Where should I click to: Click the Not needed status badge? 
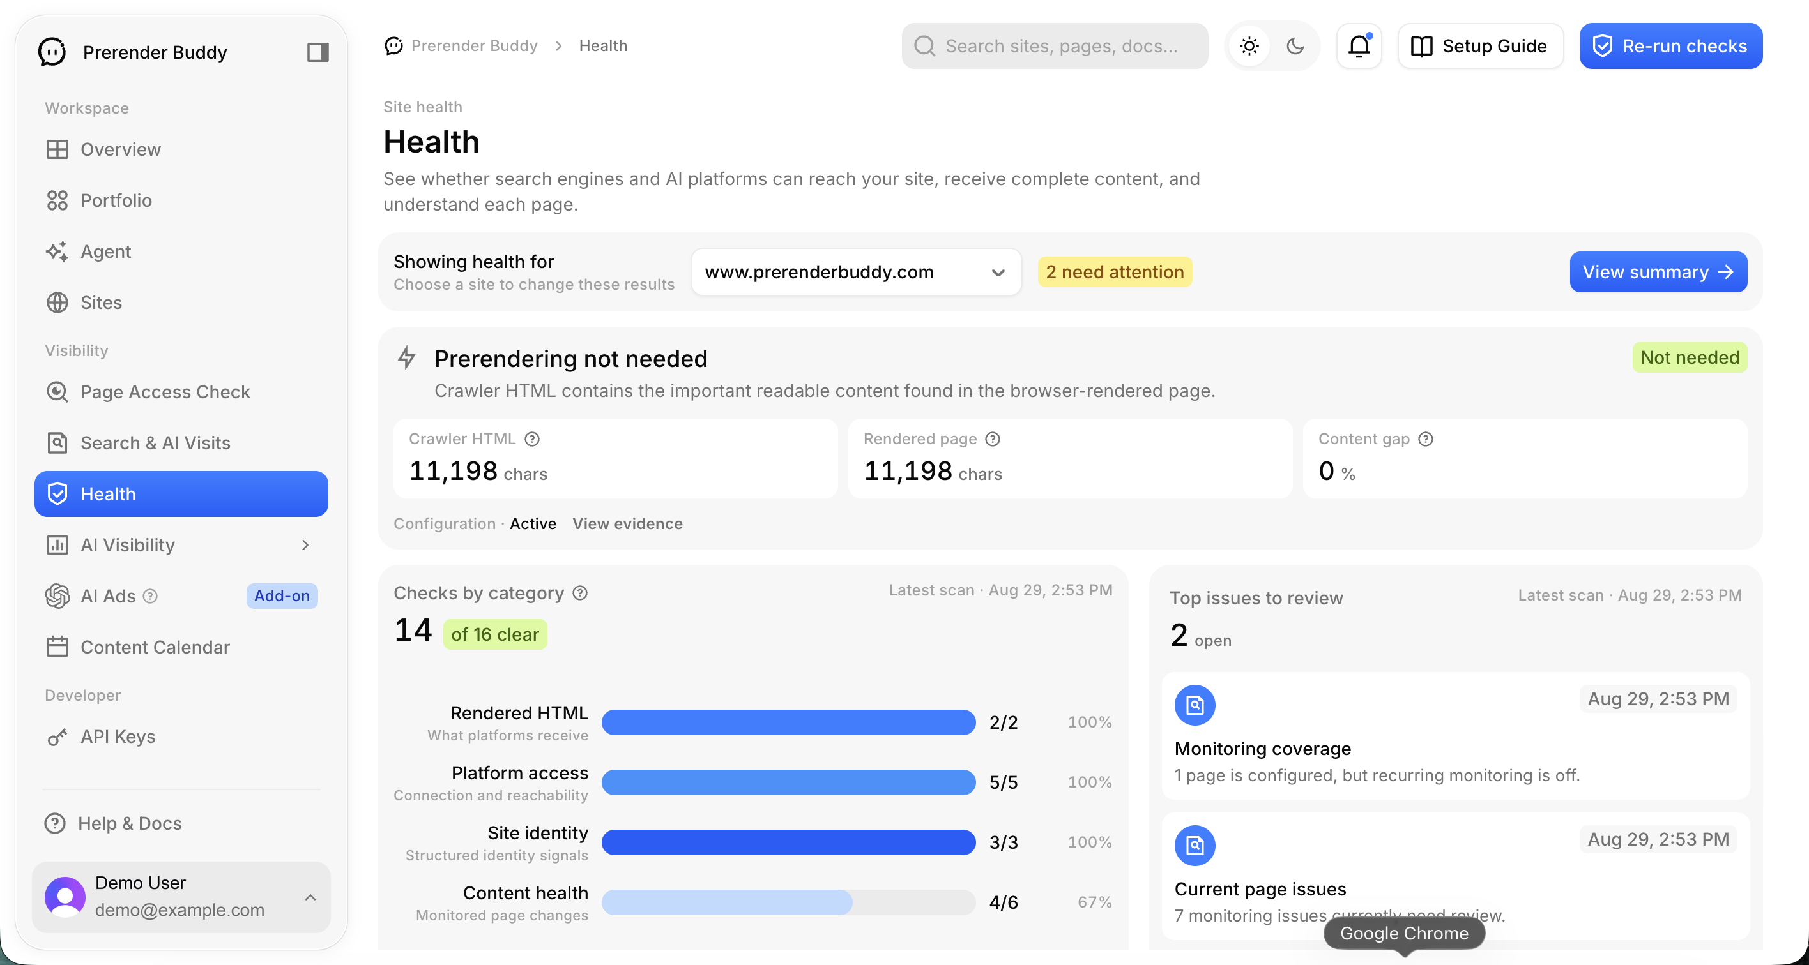click(1690, 357)
